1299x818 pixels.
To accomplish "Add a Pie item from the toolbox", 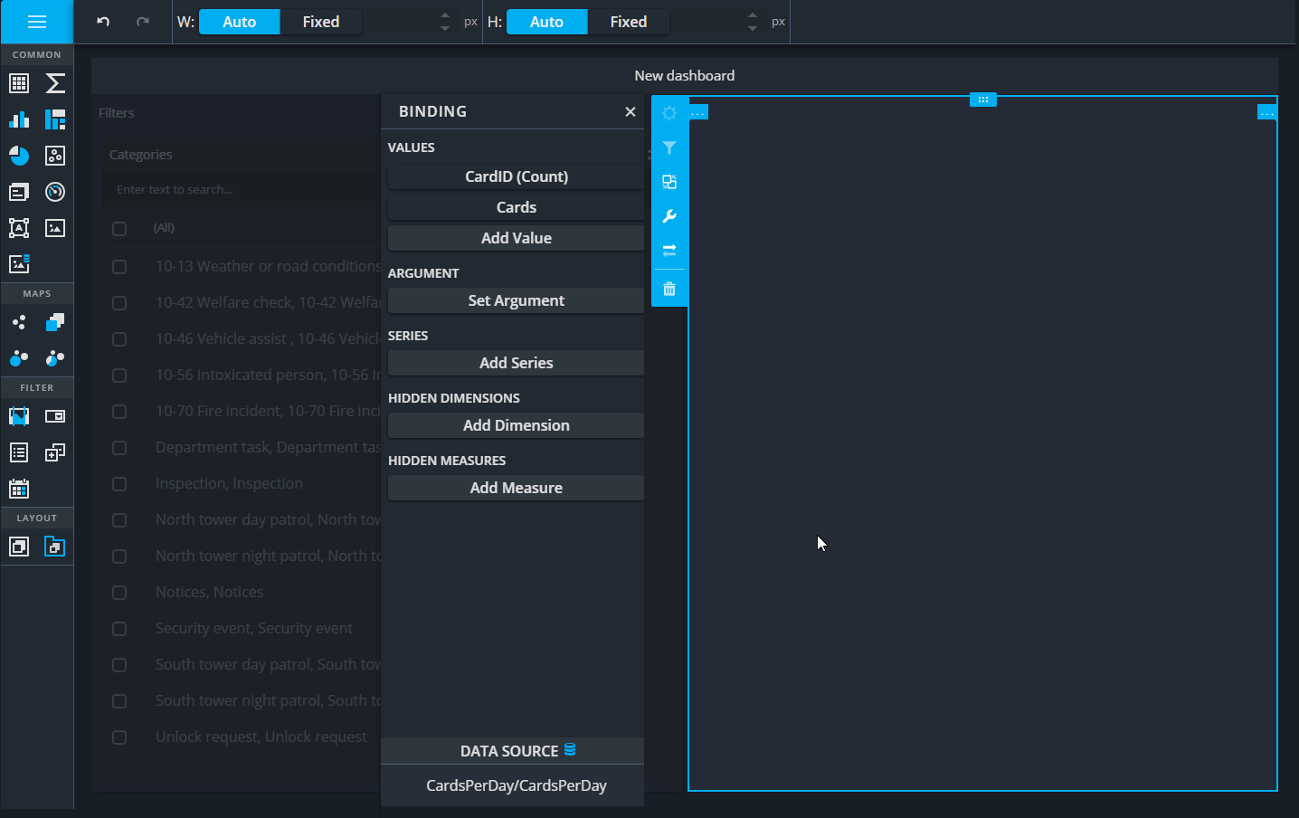I will 19,156.
